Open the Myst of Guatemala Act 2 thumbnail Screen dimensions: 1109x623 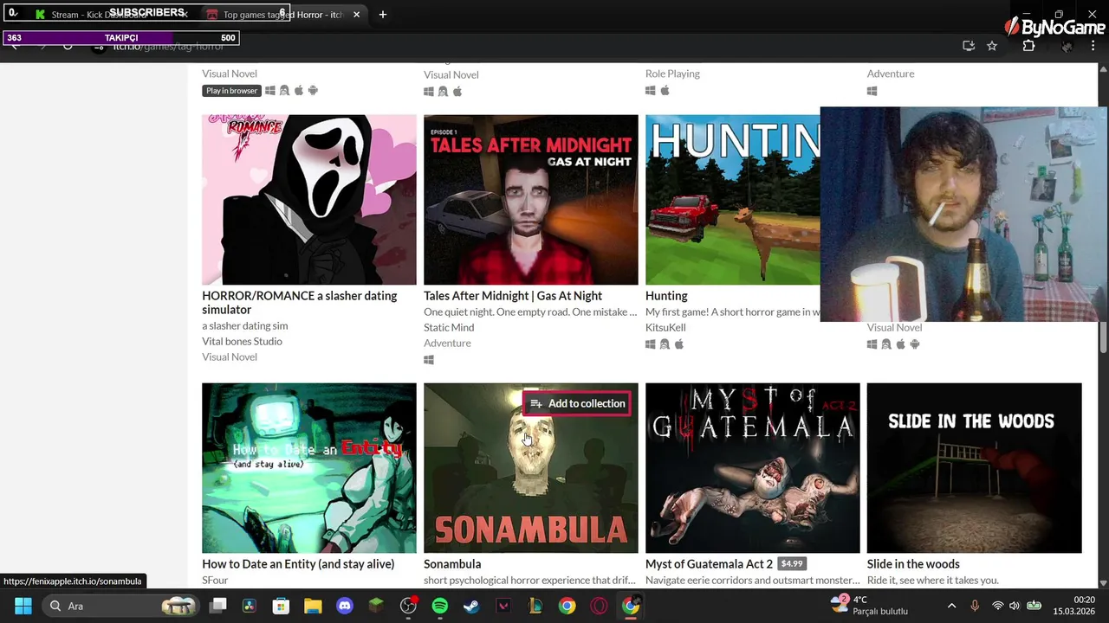point(752,468)
